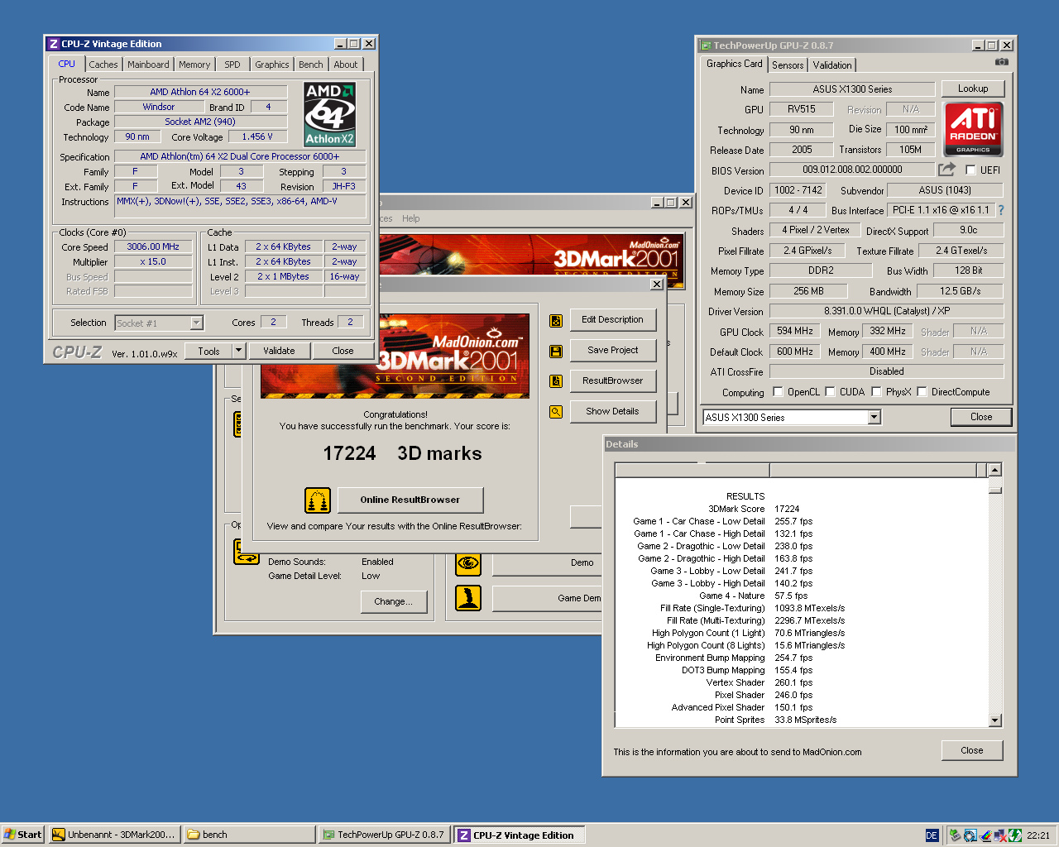Switch to the Sensors tab in GPU-Z
1059x847 pixels.
(x=788, y=65)
